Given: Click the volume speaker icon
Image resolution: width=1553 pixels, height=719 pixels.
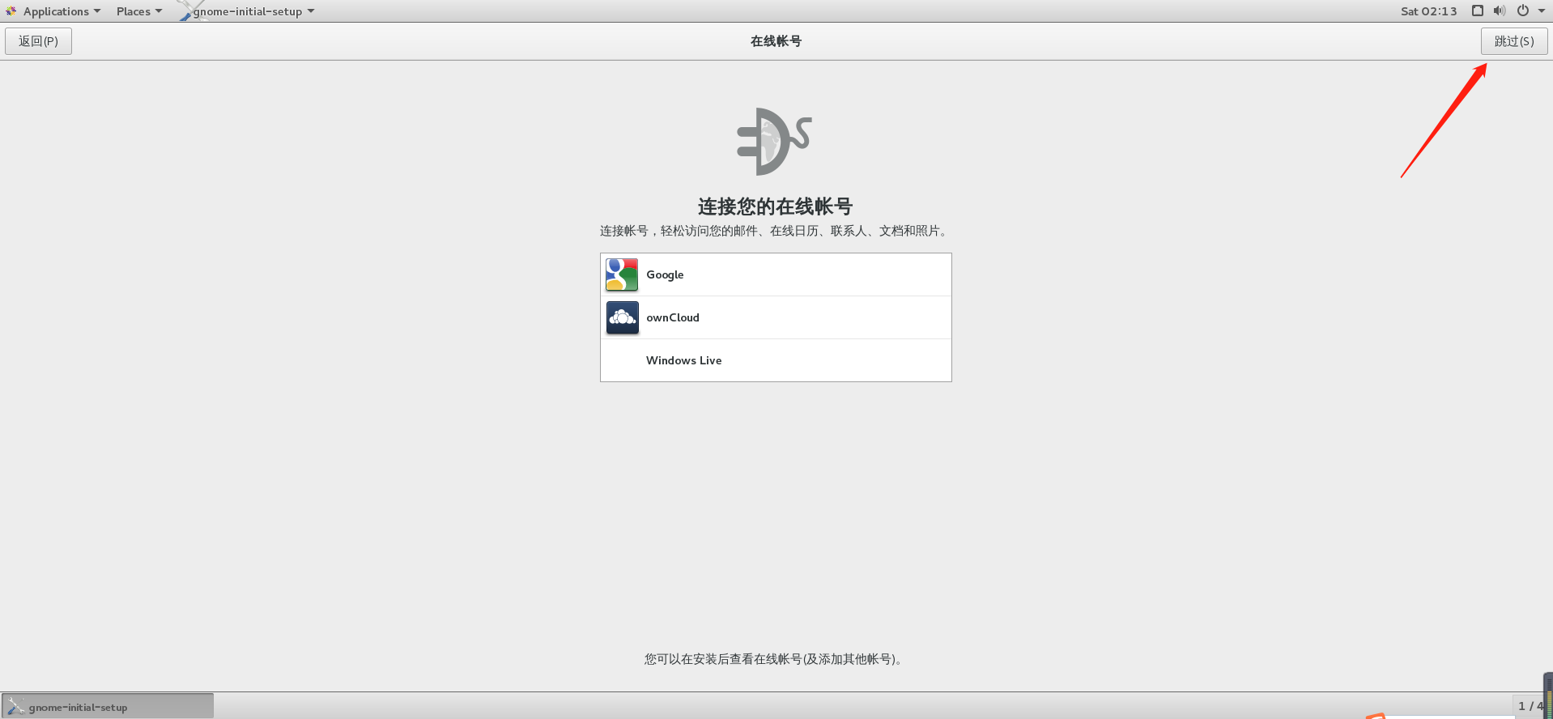Looking at the screenshot, I should click(x=1500, y=11).
